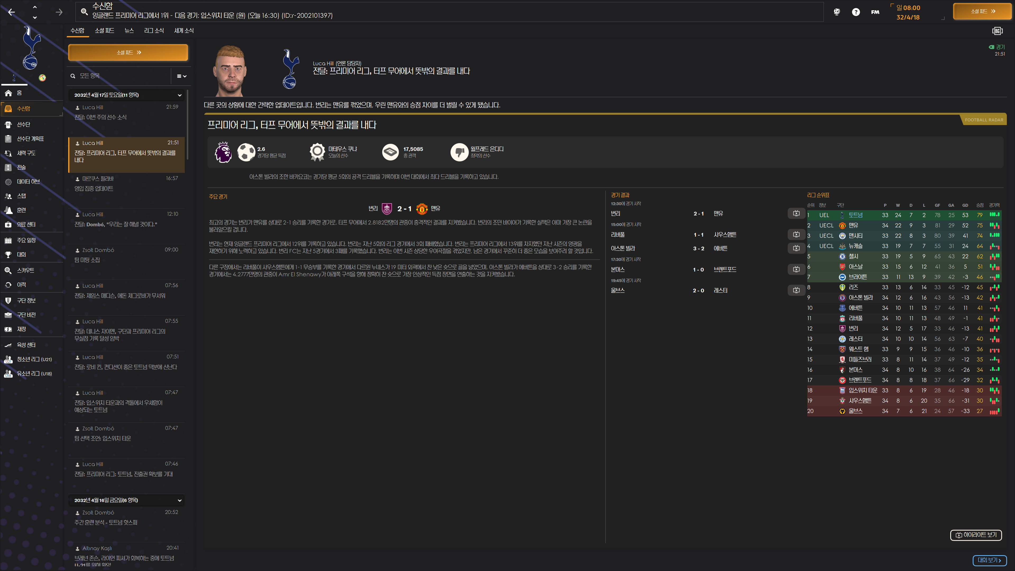Image resolution: width=1015 pixels, height=571 pixels.
Task: Open the inbox filter list dropdown
Action: coord(181,76)
